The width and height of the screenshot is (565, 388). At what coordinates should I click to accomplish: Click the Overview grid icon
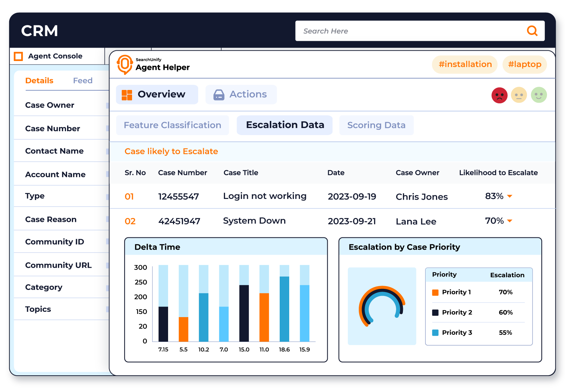click(127, 95)
